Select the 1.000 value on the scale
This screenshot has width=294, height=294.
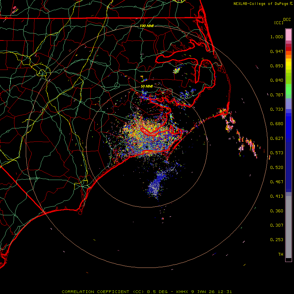point(277,37)
